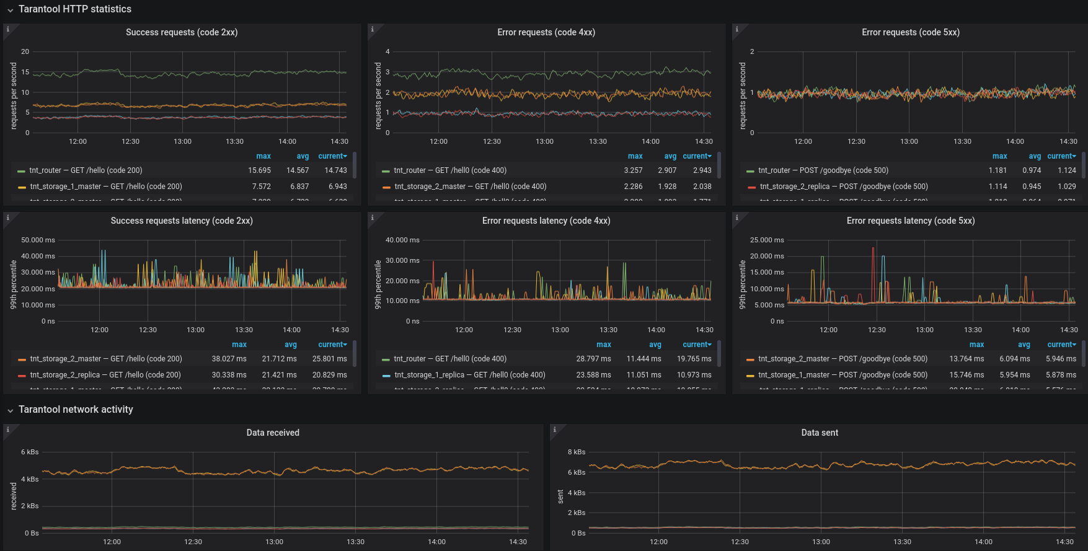Toggle tnt_storage_2_replica POST /goodbye (code 500) series

click(x=844, y=187)
